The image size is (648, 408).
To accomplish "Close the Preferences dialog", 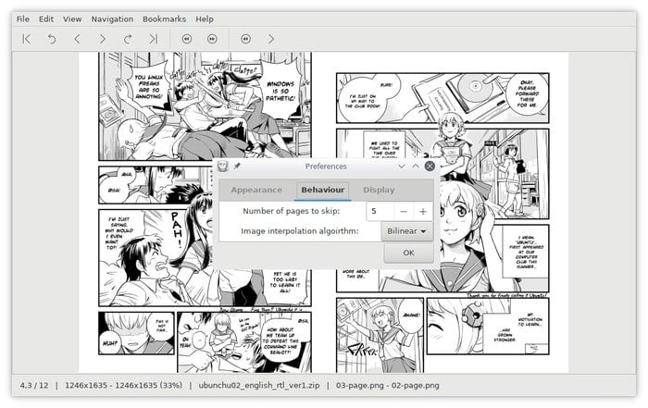I will click(x=430, y=166).
